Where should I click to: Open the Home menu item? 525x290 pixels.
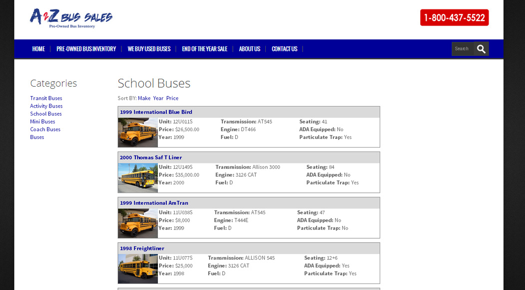coord(38,49)
